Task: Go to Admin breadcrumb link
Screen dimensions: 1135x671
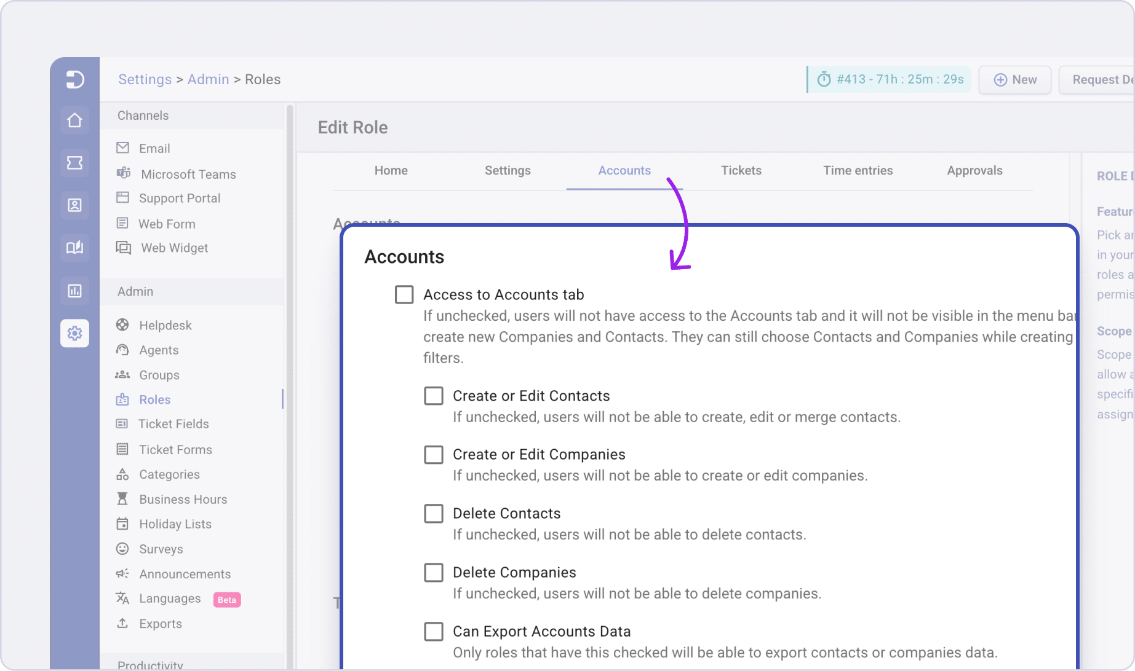Action: [x=208, y=79]
